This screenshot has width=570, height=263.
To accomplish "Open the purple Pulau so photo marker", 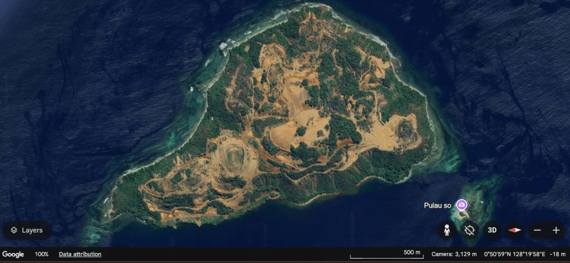I will pyautogui.click(x=461, y=205).
